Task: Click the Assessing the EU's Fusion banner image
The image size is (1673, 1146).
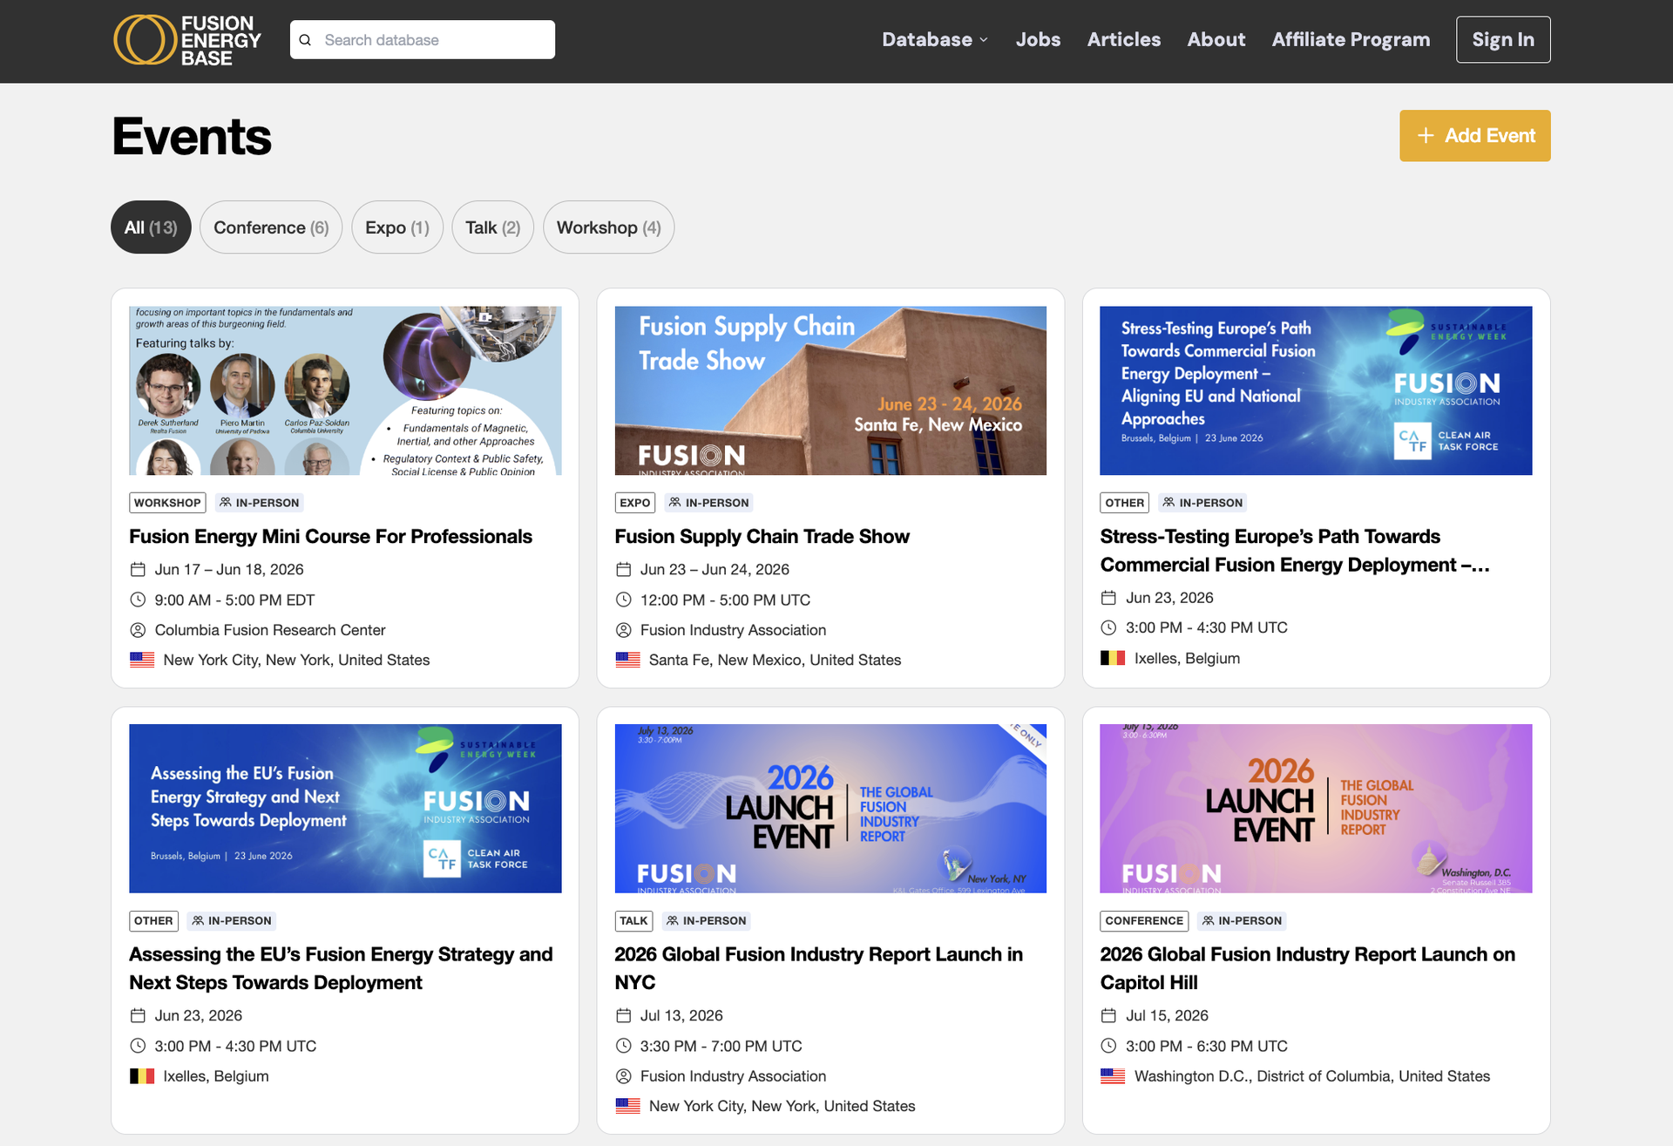Action: coord(345,809)
